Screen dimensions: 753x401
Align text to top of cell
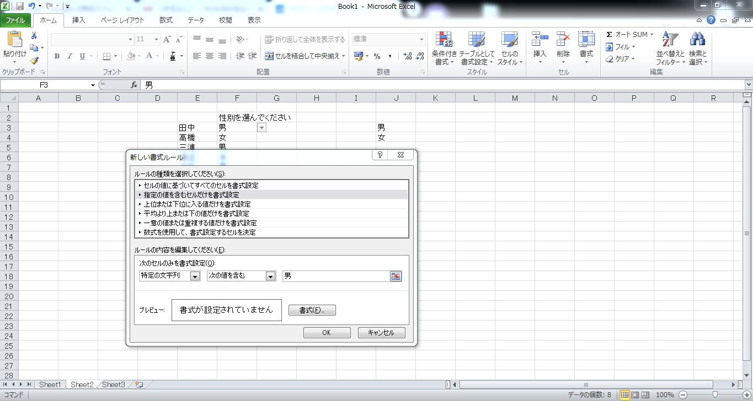coord(197,40)
